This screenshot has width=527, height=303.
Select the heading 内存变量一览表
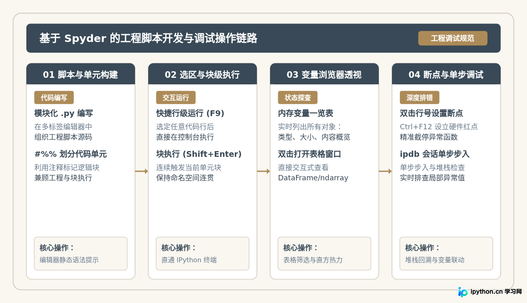click(305, 113)
